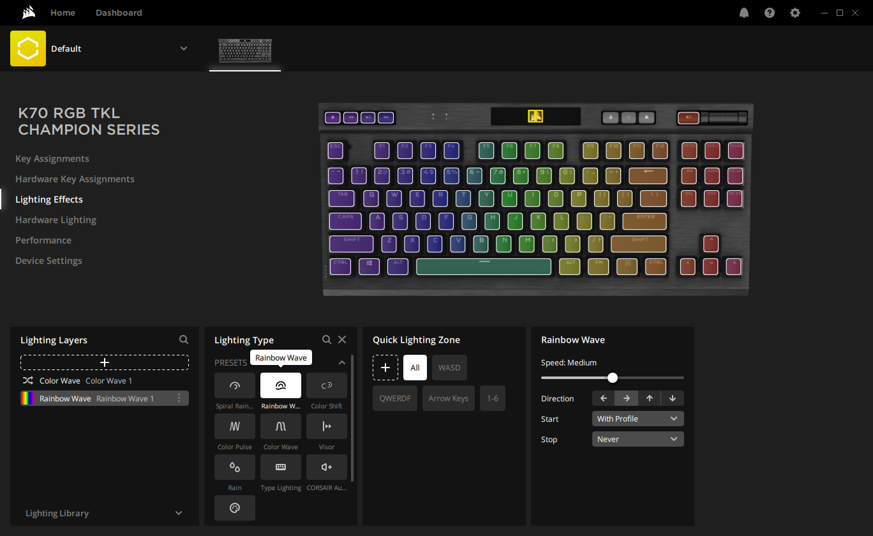Expand the Lighting Library
873x536 pixels.
point(179,513)
